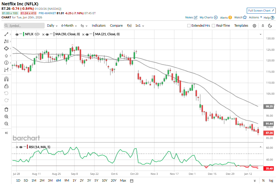Image resolution: width=279 pixels, height=192 pixels.
Task: Click the unlock drawings padlock icon
Action: 6,86
